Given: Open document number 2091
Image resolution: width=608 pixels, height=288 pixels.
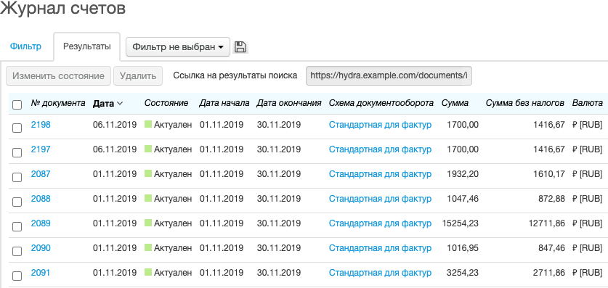Looking at the screenshot, I should 41,273.
